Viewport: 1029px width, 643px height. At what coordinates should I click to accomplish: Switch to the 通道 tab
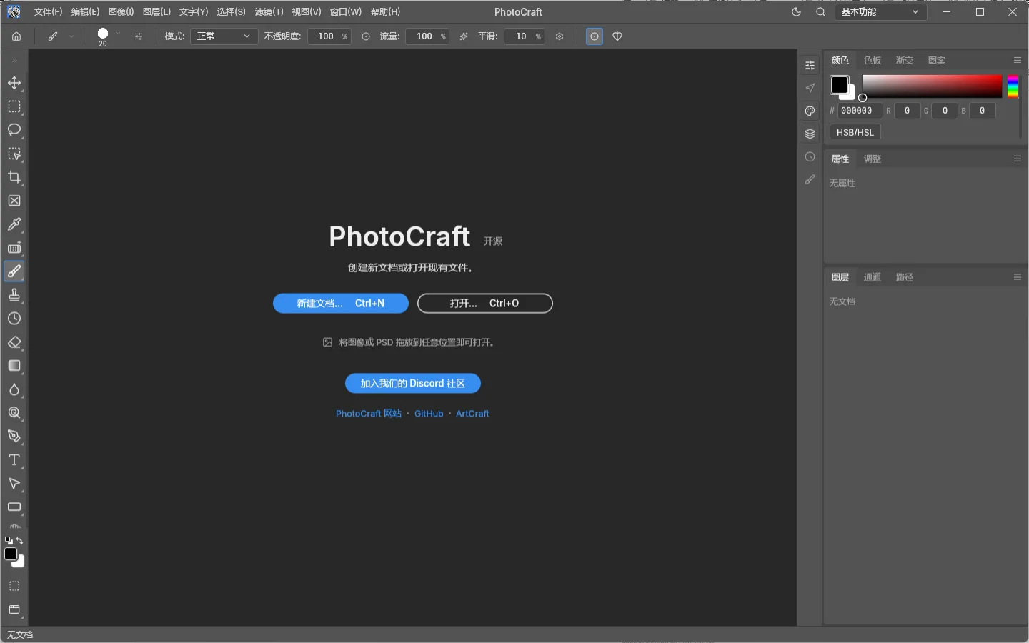click(x=873, y=277)
